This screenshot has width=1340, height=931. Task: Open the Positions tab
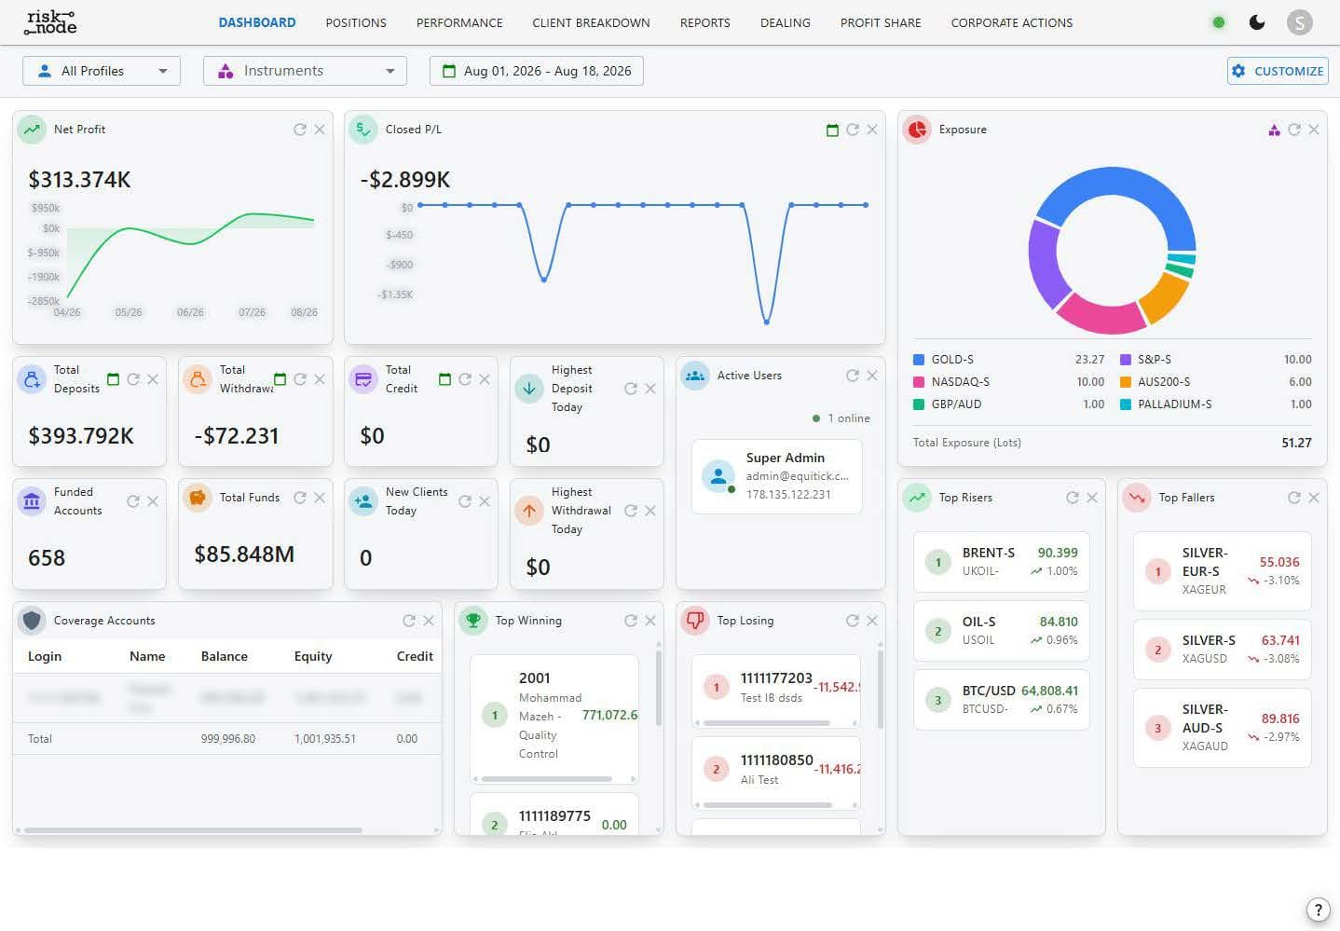pyautogui.click(x=356, y=22)
